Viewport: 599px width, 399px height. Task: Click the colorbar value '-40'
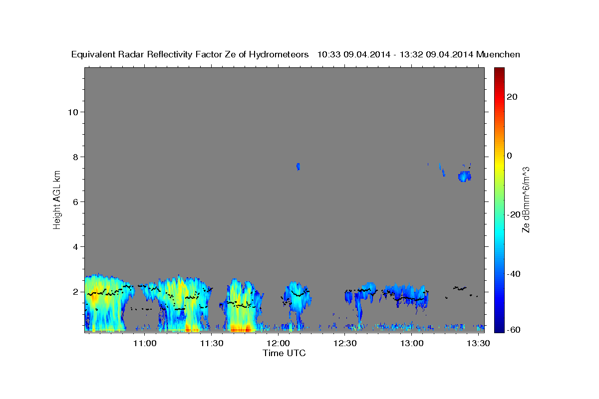(514, 273)
